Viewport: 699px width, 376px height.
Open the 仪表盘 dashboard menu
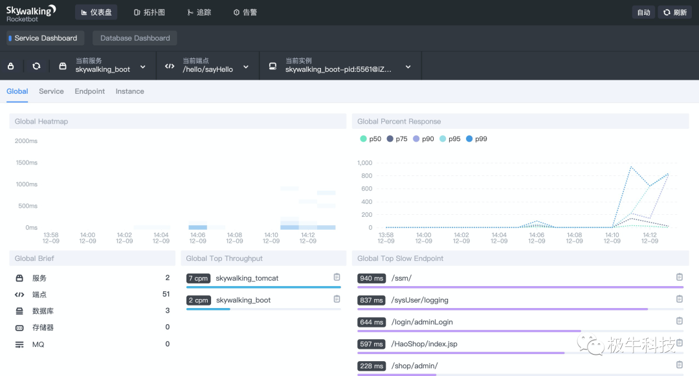pos(96,12)
